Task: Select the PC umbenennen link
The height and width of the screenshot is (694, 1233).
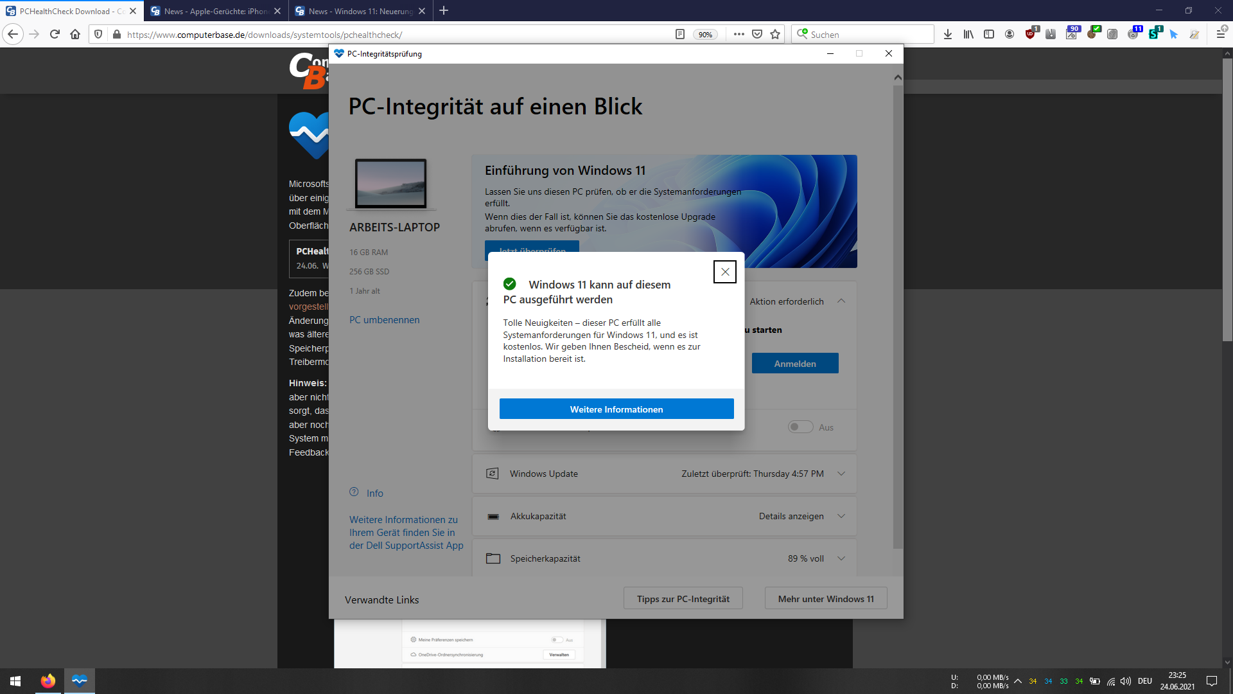Action: tap(384, 319)
